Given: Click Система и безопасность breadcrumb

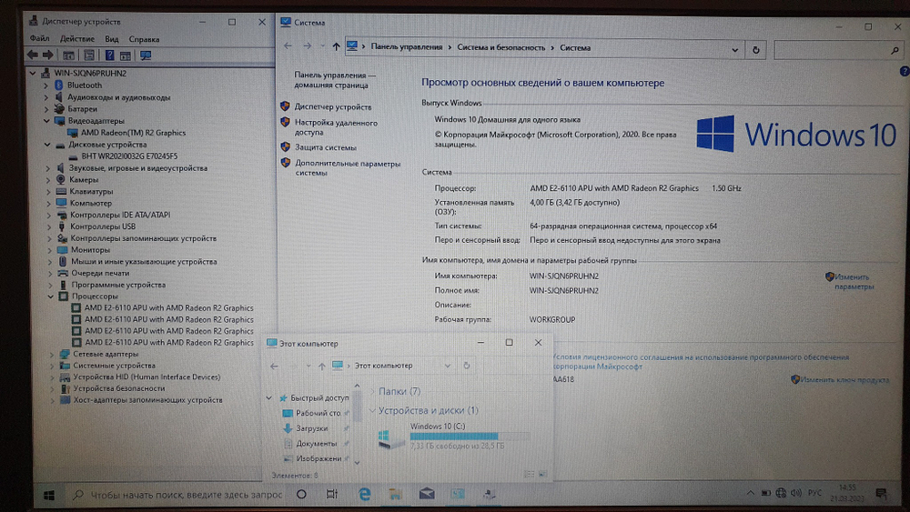Looking at the screenshot, I should pyautogui.click(x=500, y=47).
